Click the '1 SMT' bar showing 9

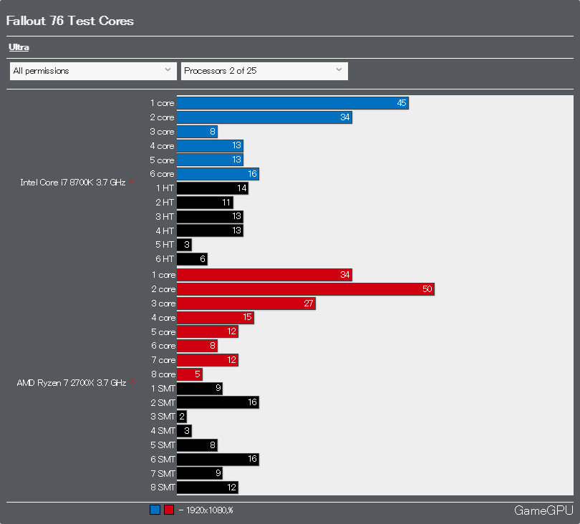[x=200, y=389]
